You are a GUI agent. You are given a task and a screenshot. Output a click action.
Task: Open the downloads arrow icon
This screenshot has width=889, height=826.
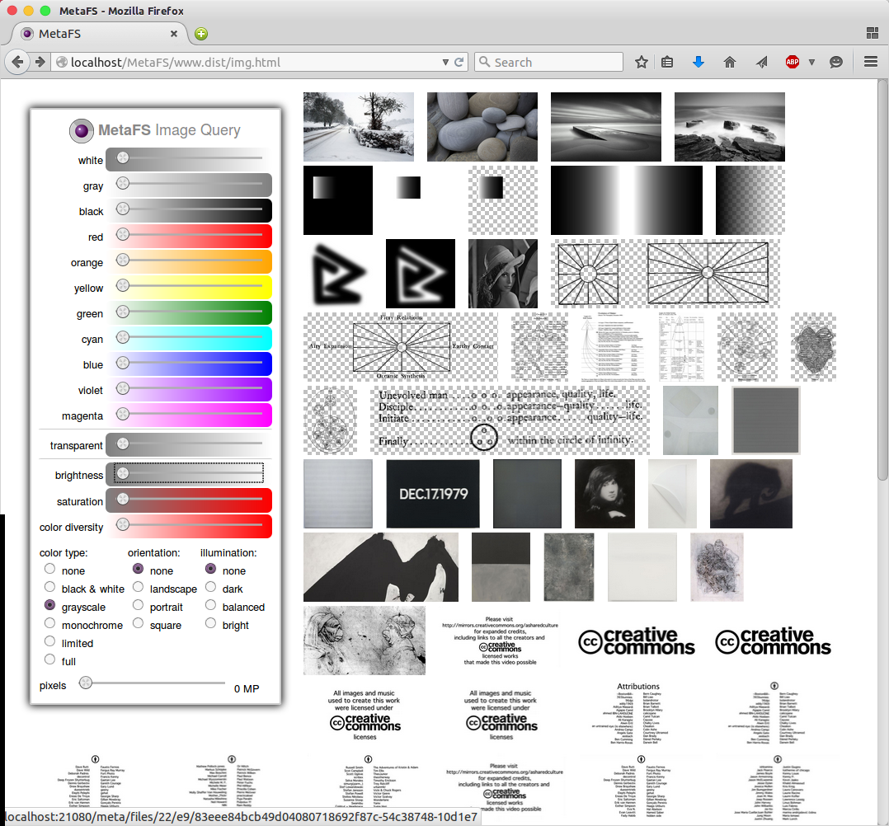click(698, 62)
